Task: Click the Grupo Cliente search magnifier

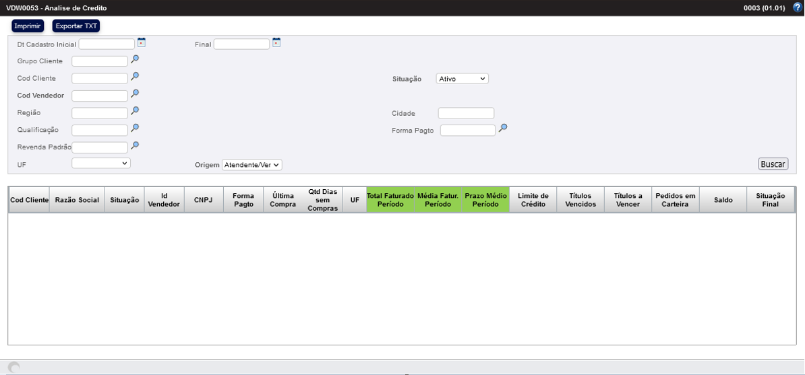Action: click(x=135, y=60)
